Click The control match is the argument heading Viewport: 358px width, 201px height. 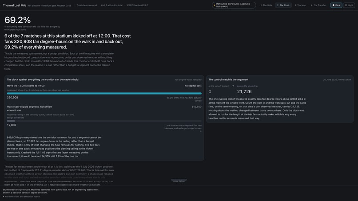pyautogui.click(x=228, y=79)
